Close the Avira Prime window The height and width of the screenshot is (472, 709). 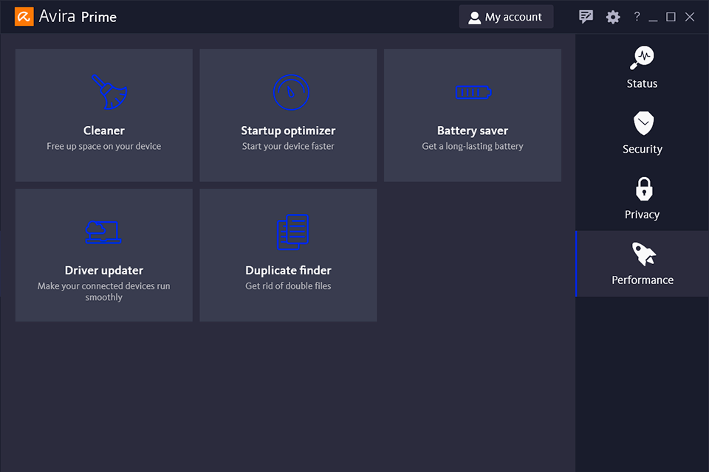[x=690, y=17]
